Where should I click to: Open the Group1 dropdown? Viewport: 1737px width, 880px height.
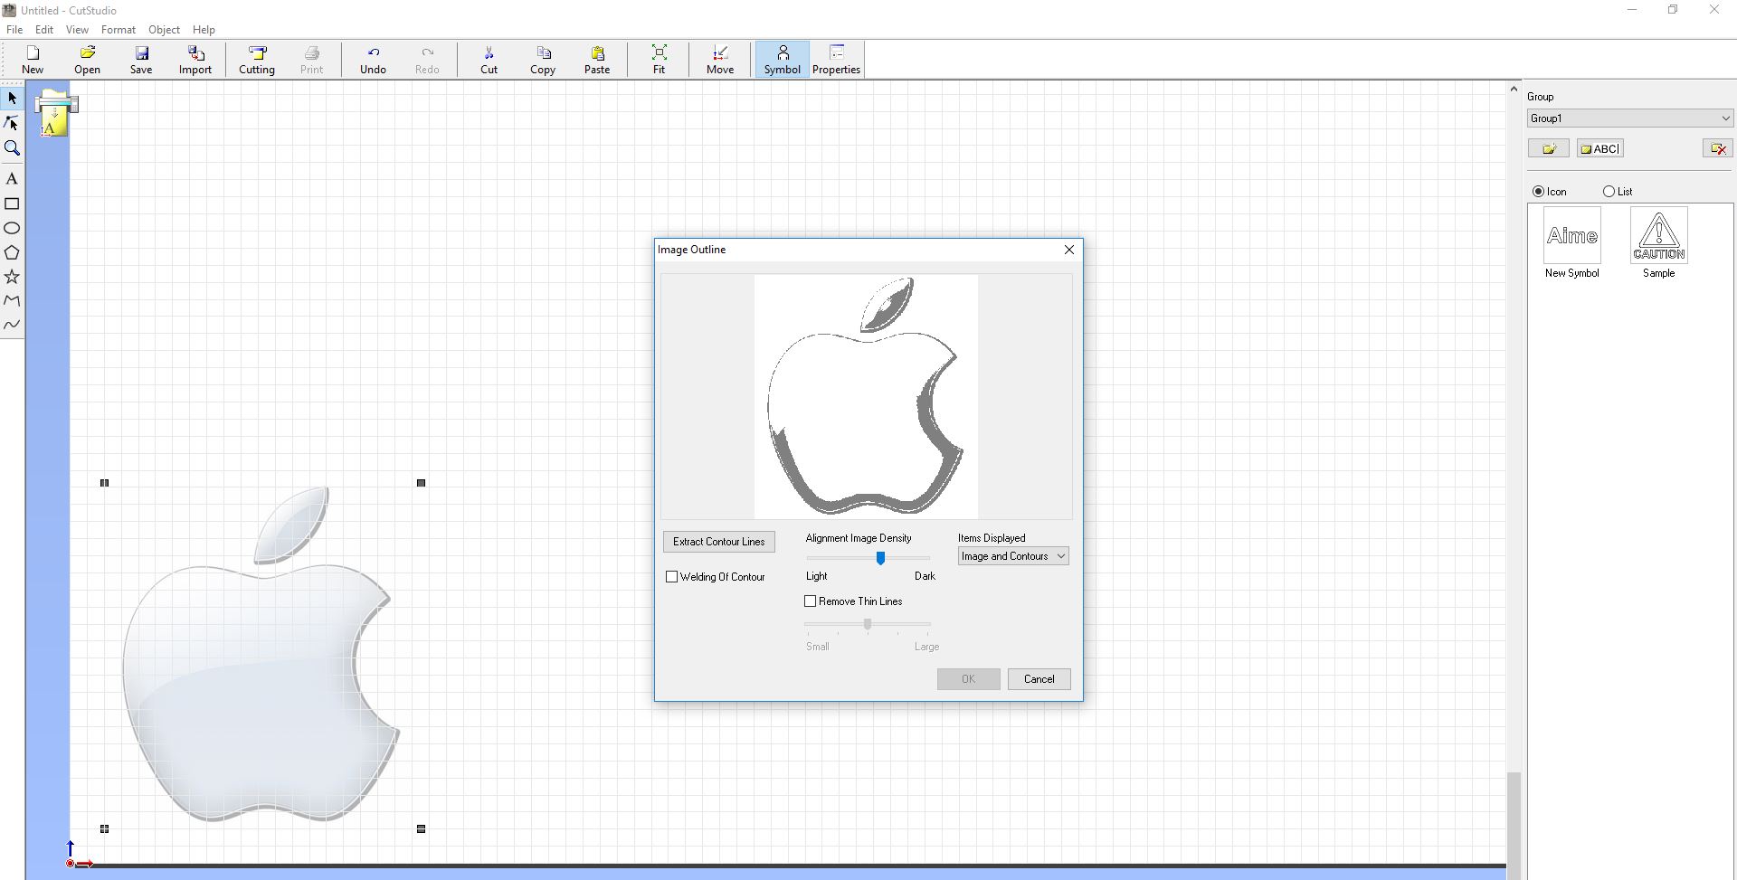(1630, 118)
